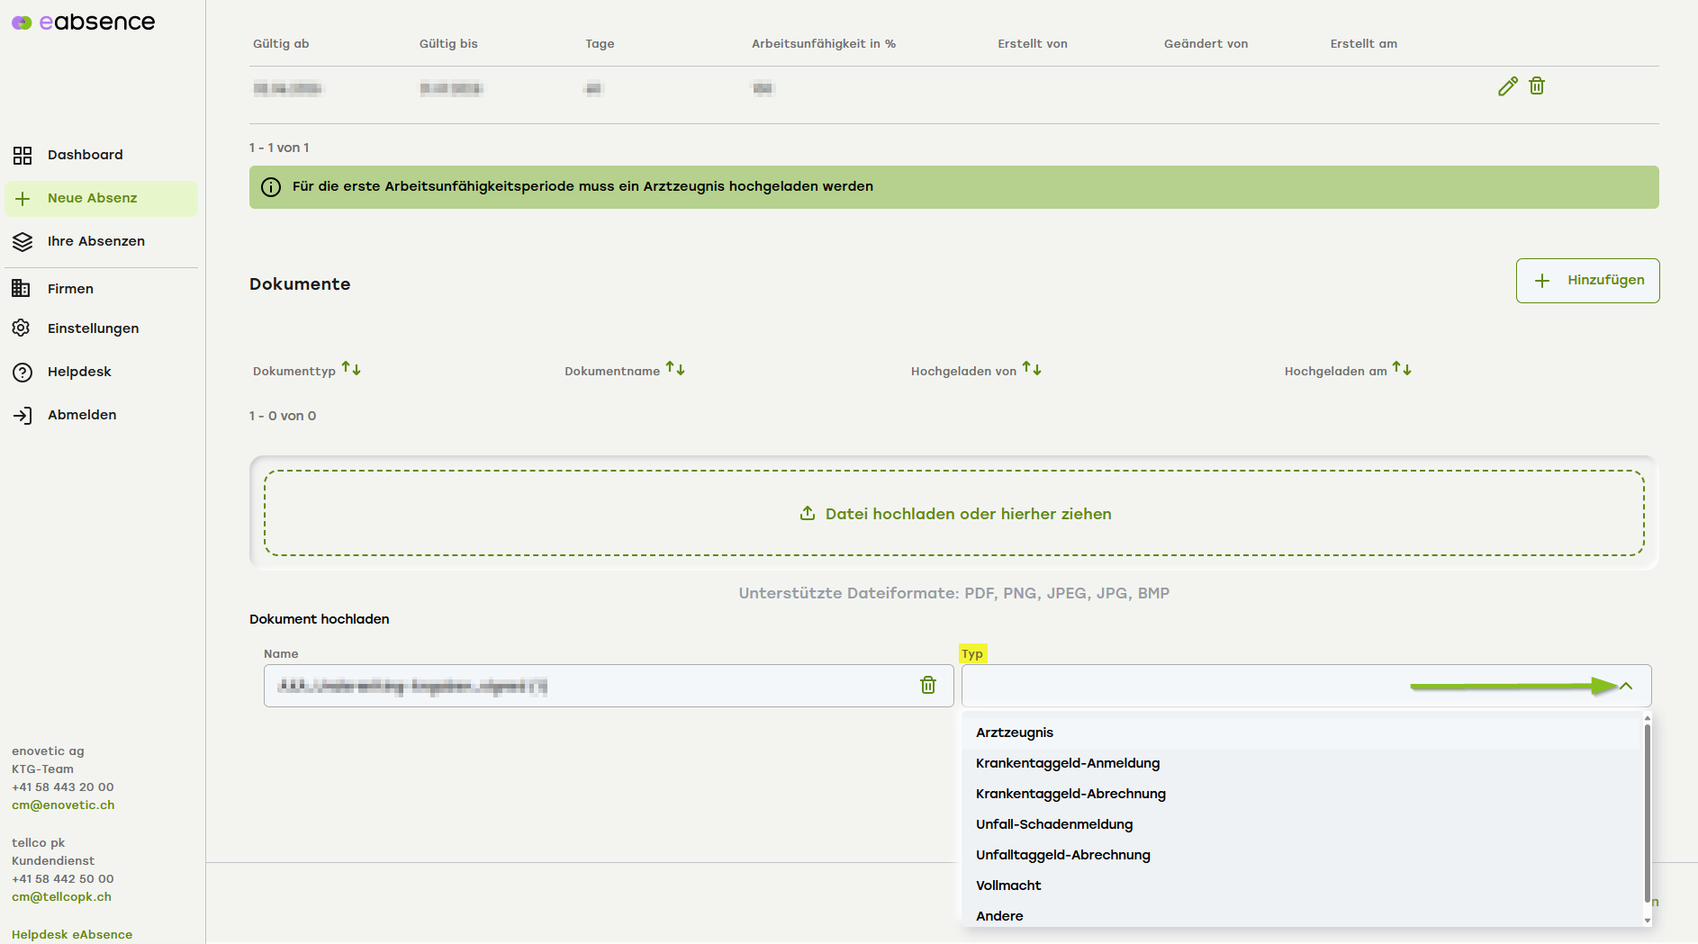Click the pencil edit icon in the period row
This screenshot has width=1698, height=944.
[x=1507, y=86]
